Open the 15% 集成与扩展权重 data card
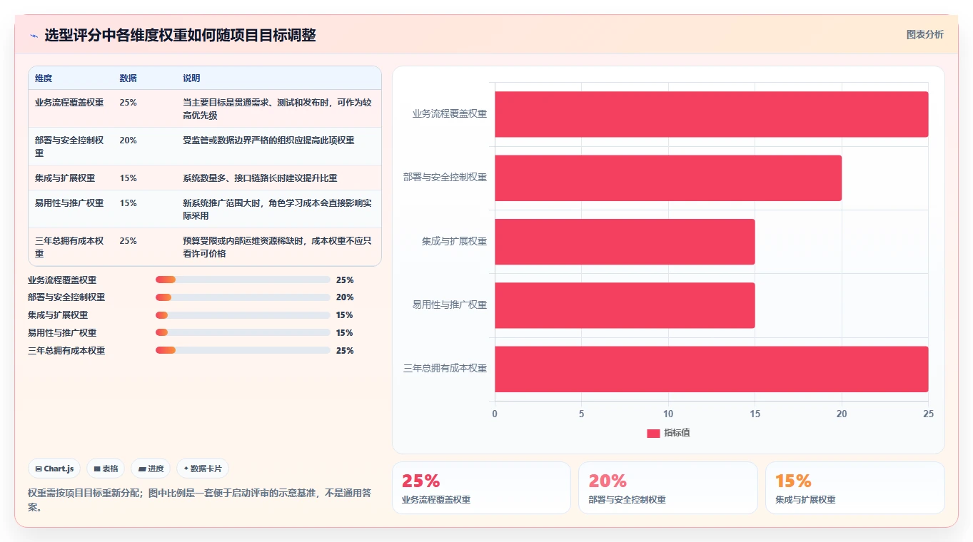Viewport: 973px width, 542px height. click(x=854, y=488)
